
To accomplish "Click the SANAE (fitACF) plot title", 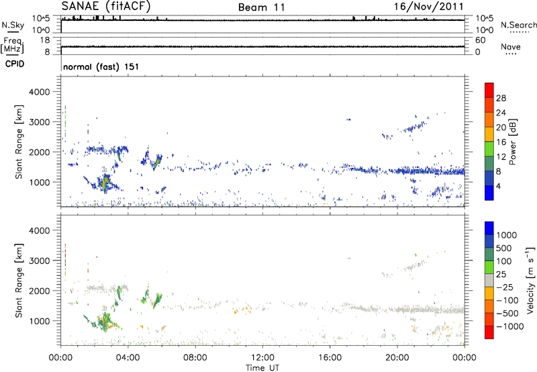I will click(106, 6).
